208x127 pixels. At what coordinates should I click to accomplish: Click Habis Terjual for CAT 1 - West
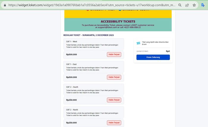click(114, 55)
